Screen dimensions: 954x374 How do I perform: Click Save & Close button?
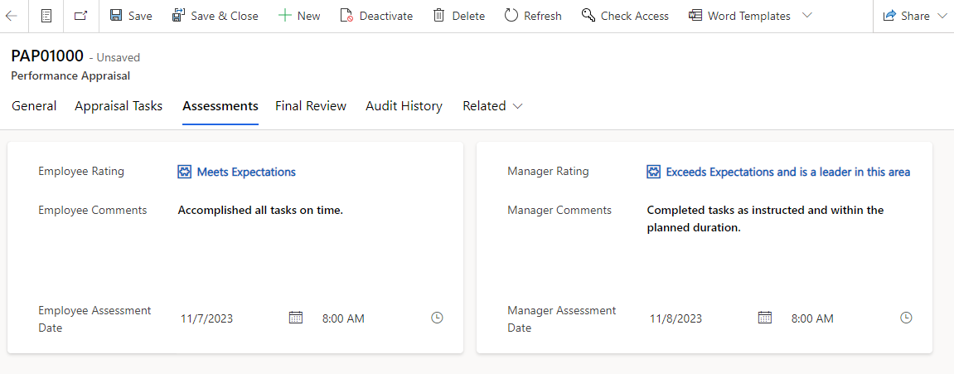click(x=215, y=16)
